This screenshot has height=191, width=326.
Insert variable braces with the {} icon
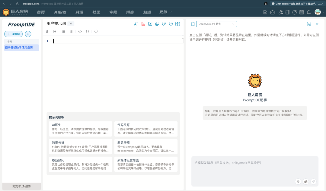click(x=88, y=31)
